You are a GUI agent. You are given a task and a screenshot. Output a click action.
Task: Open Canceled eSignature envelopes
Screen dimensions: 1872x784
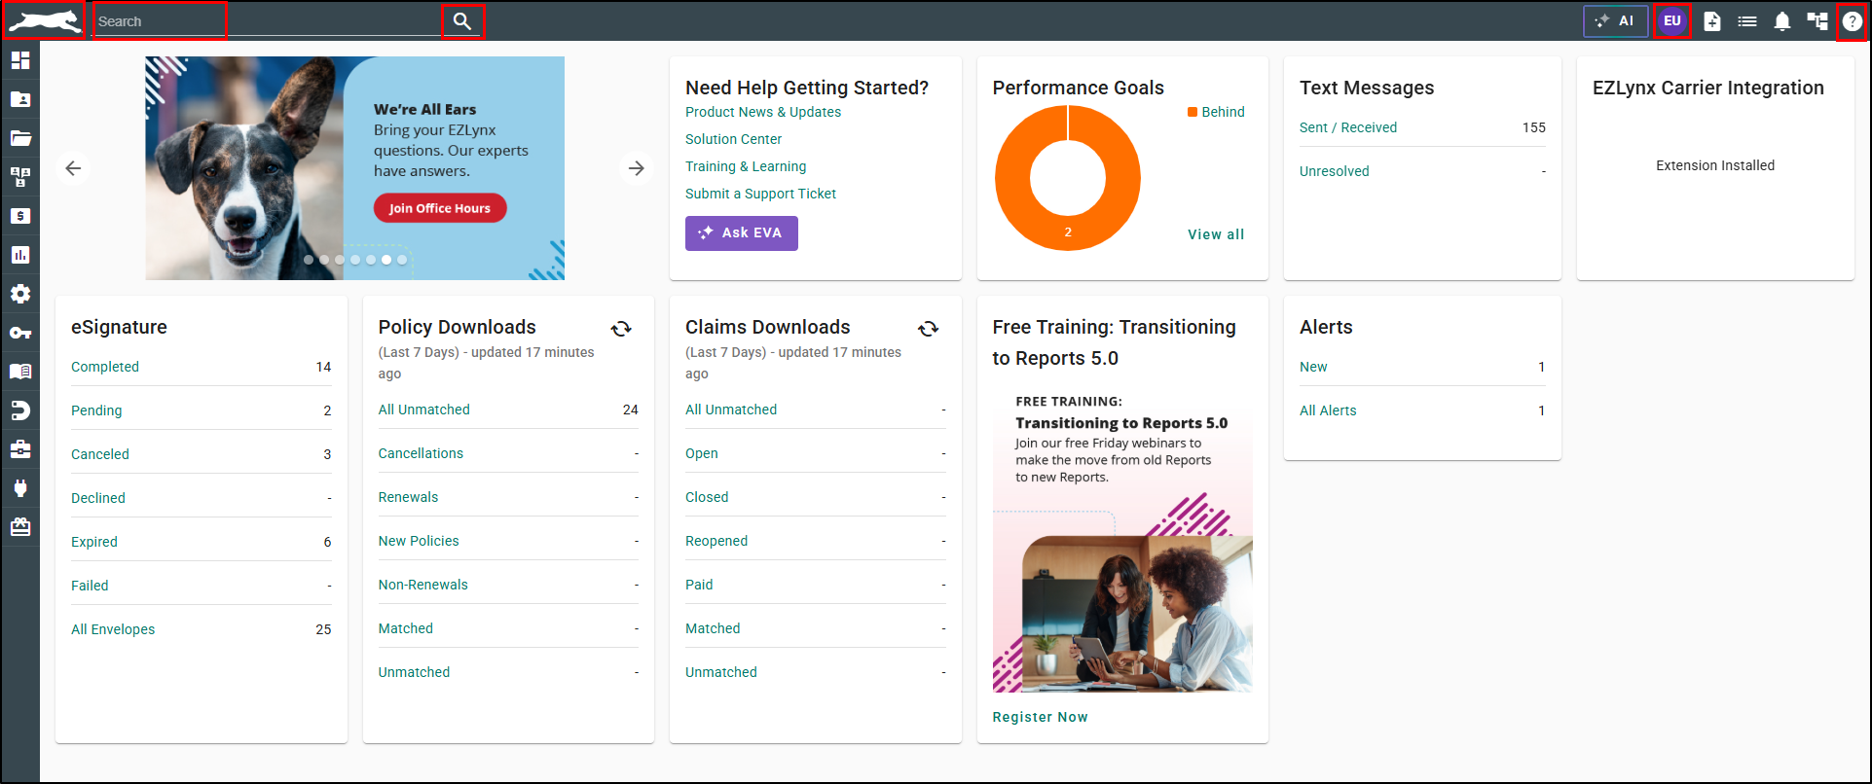(x=100, y=454)
